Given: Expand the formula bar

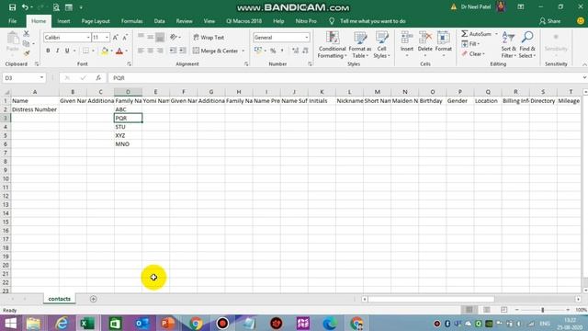Looking at the screenshot, I should (584, 77).
